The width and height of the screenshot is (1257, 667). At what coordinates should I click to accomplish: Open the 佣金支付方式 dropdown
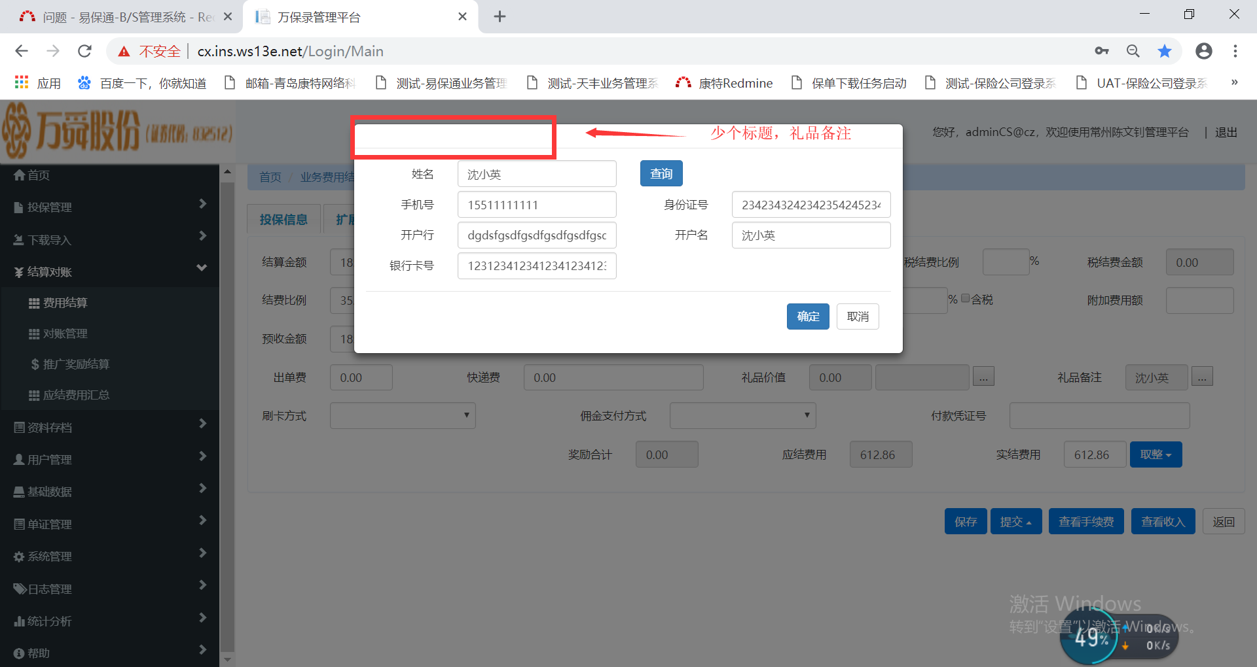click(x=742, y=415)
